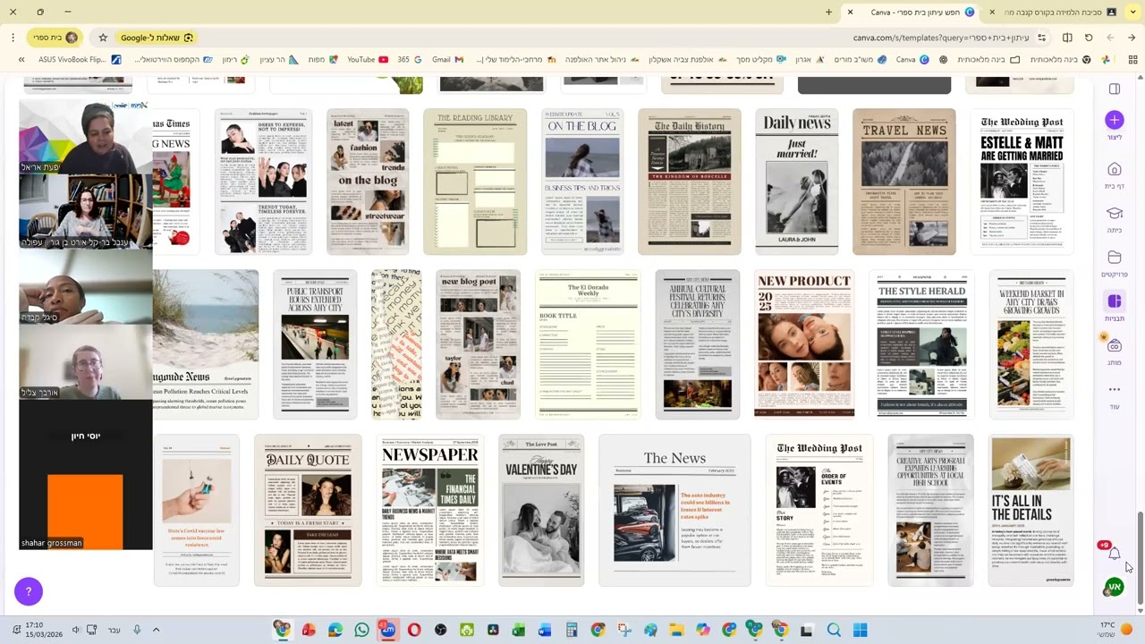Bookmark this page with the star icon
Image resolution: width=1145 pixels, height=644 pixels.
click(x=103, y=38)
